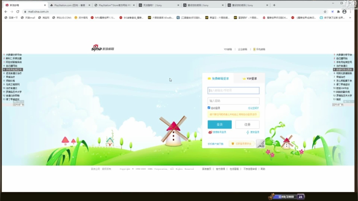
Task: Click the 1149/2900 progress bar at bottom
Action: tap(285, 197)
